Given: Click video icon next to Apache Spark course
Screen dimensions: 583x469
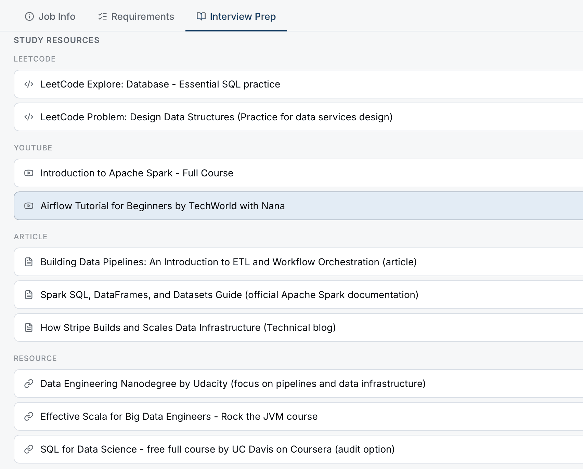Looking at the screenshot, I should click(x=29, y=173).
